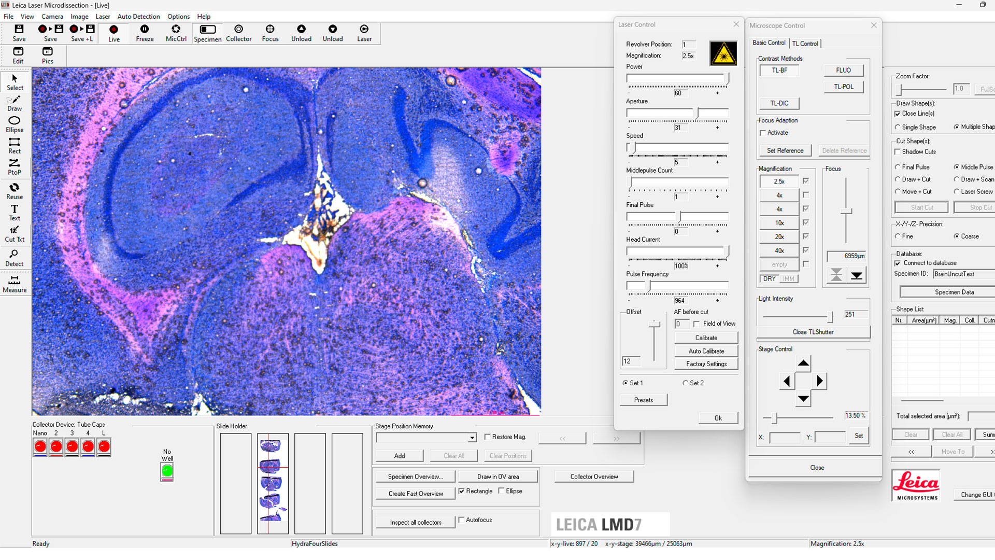Image resolution: width=995 pixels, height=560 pixels.
Task: Click the laser warning icon
Action: 723,53
